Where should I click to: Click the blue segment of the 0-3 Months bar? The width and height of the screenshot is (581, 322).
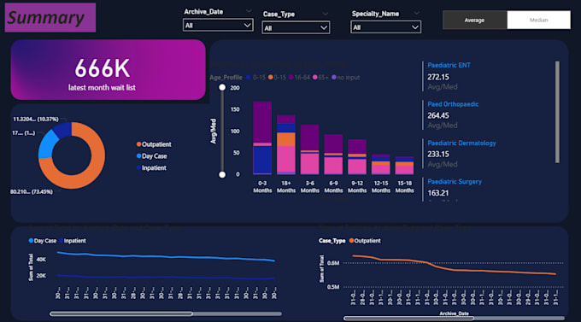pyautogui.click(x=262, y=160)
